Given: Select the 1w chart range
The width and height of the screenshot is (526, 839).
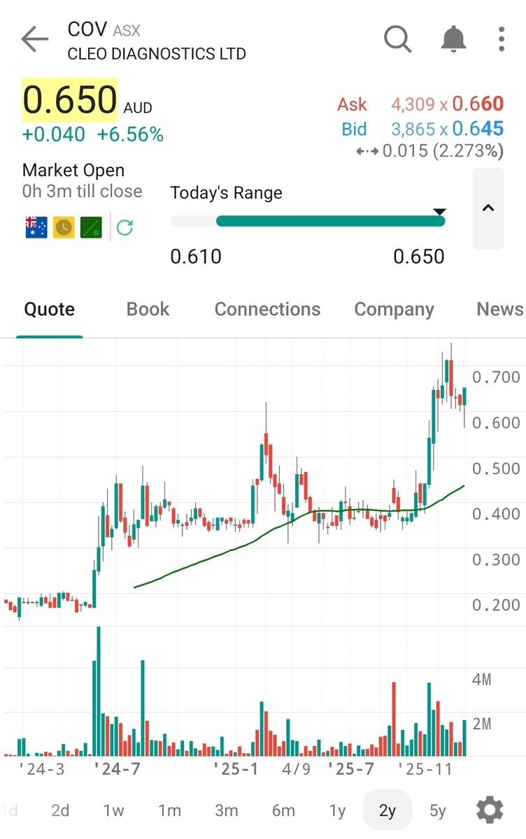Looking at the screenshot, I should tap(113, 810).
